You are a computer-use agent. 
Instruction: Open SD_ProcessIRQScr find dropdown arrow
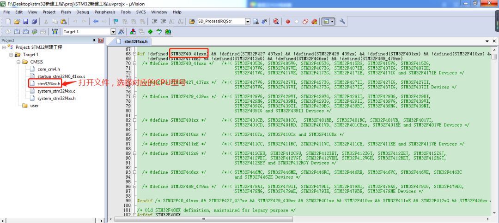coord(248,22)
